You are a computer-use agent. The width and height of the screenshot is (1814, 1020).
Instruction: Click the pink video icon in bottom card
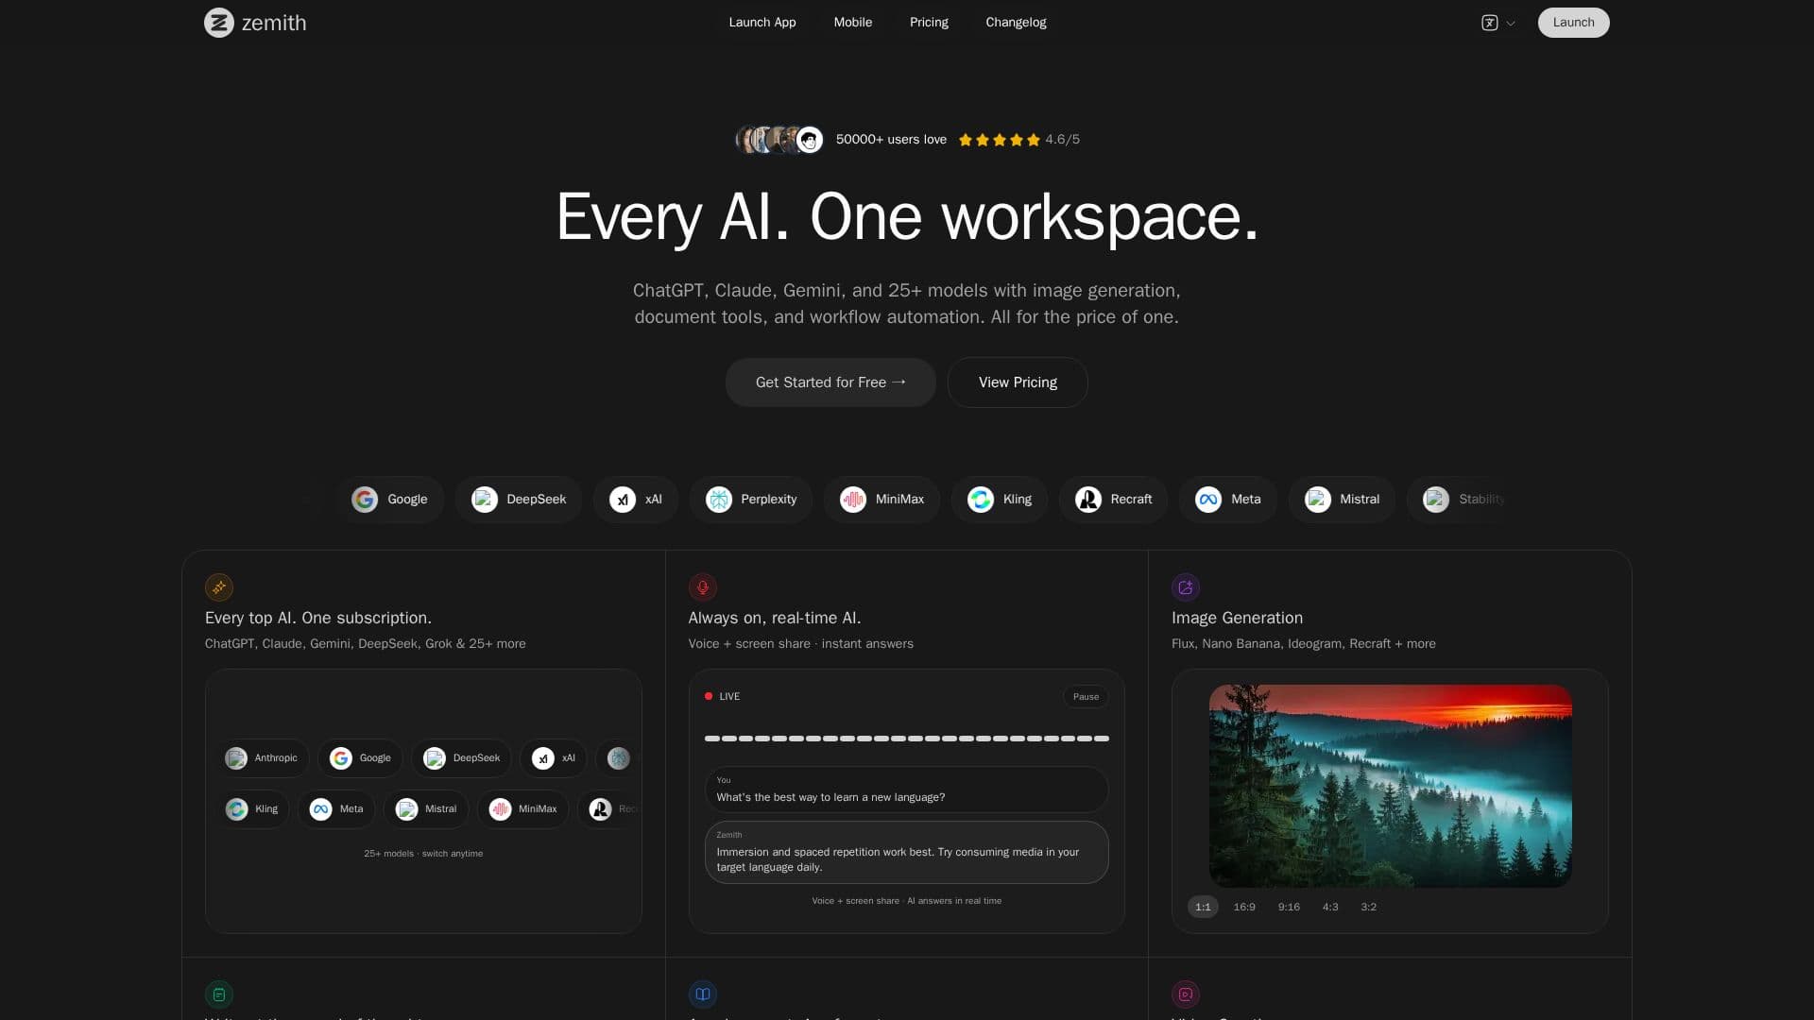tap(1186, 994)
